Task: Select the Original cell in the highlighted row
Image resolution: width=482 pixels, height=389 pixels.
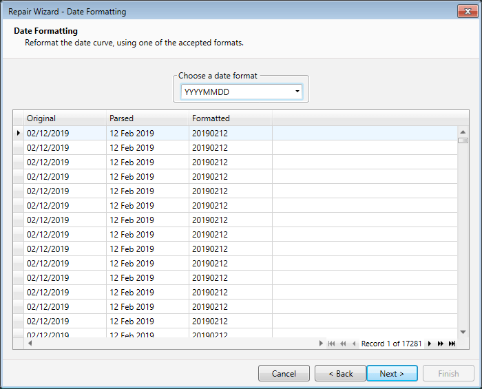Action: [x=65, y=133]
